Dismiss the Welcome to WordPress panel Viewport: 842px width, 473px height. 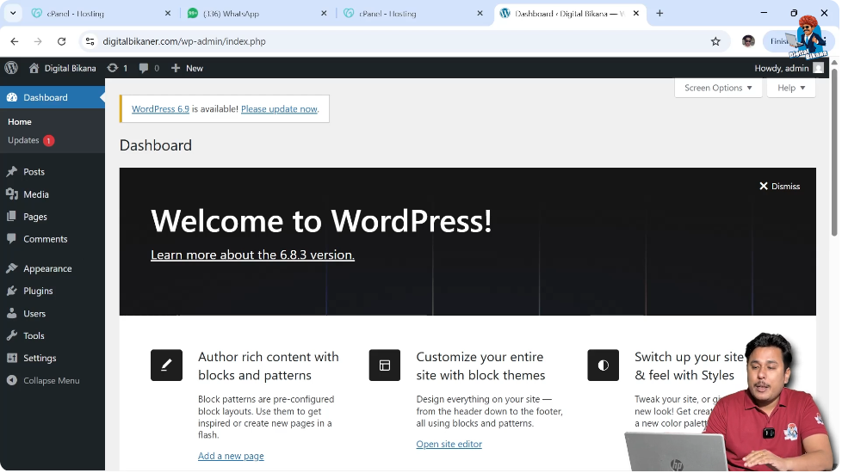coord(780,186)
